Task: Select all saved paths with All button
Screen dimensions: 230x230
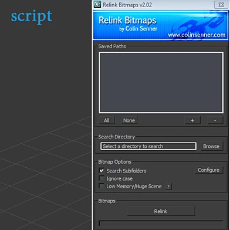Action: 106,120
